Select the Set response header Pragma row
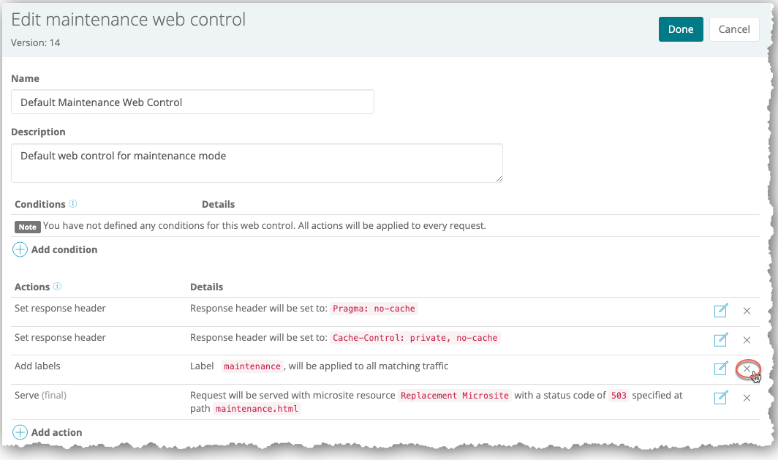This screenshot has height=460, width=778. (60, 309)
